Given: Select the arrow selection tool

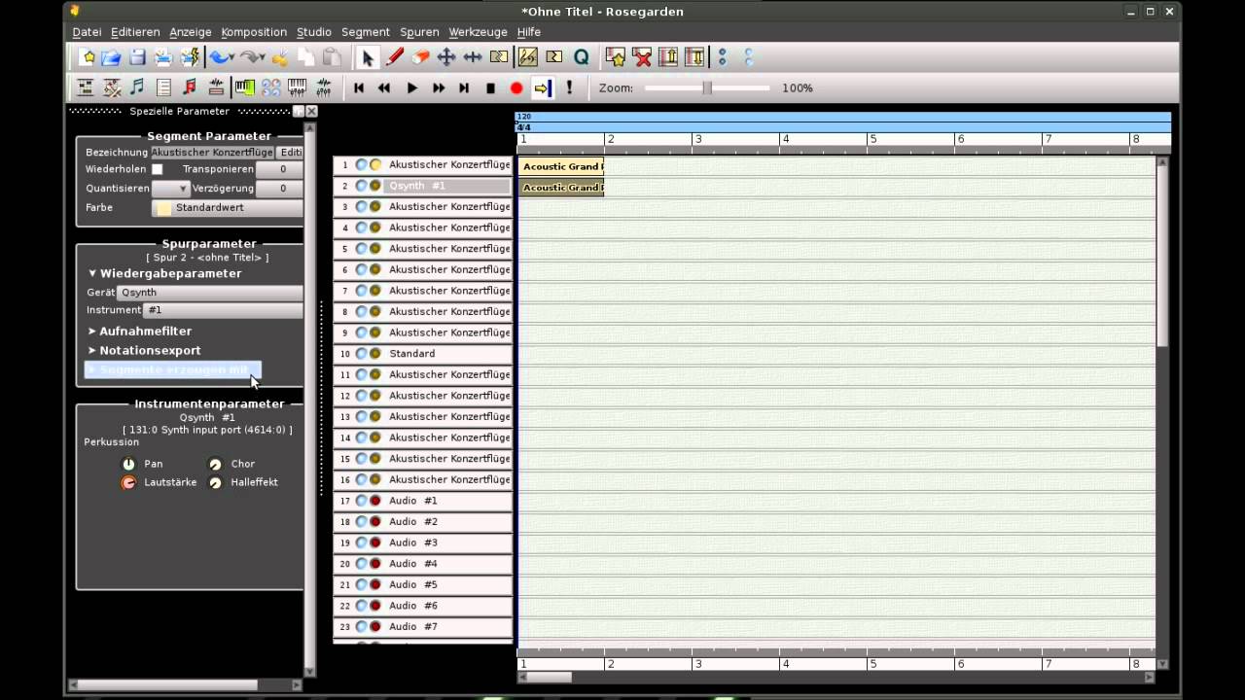Looking at the screenshot, I should [368, 57].
